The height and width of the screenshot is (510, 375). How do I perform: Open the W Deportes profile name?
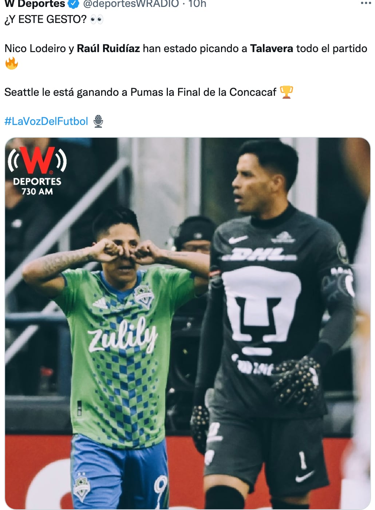pyautogui.click(x=35, y=4)
